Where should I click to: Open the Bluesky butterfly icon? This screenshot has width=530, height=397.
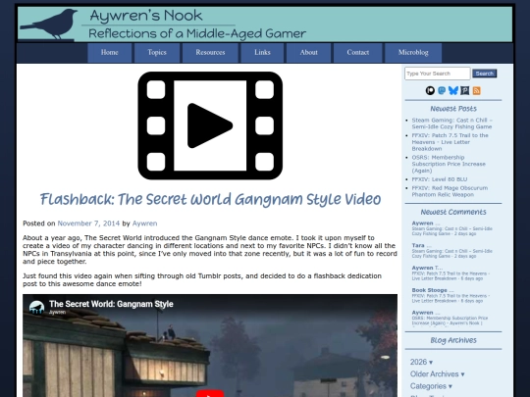point(453,90)
